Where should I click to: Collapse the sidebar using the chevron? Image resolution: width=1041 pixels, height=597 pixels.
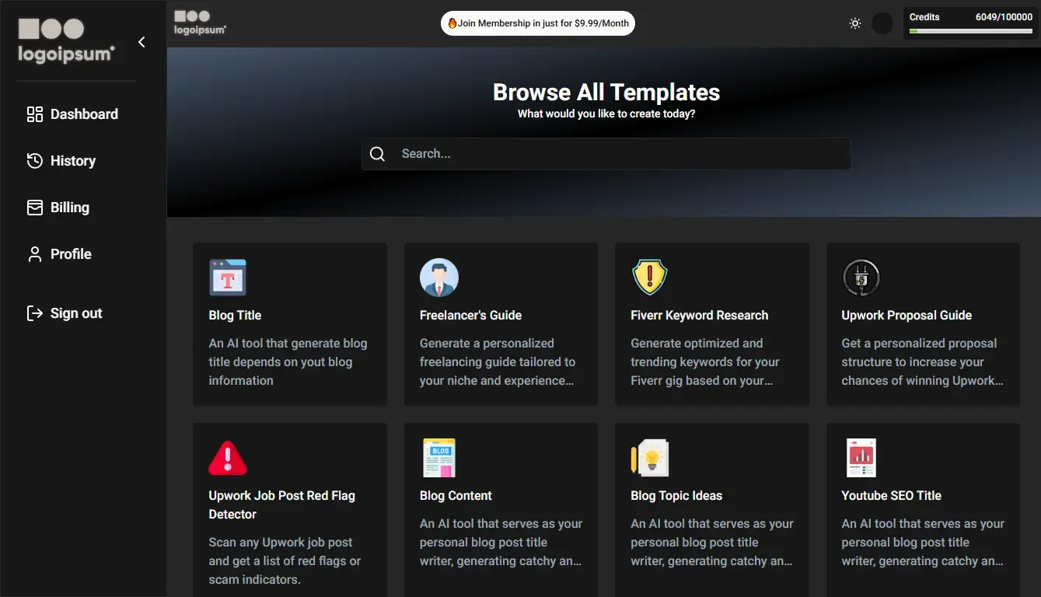tap(141, 42)
